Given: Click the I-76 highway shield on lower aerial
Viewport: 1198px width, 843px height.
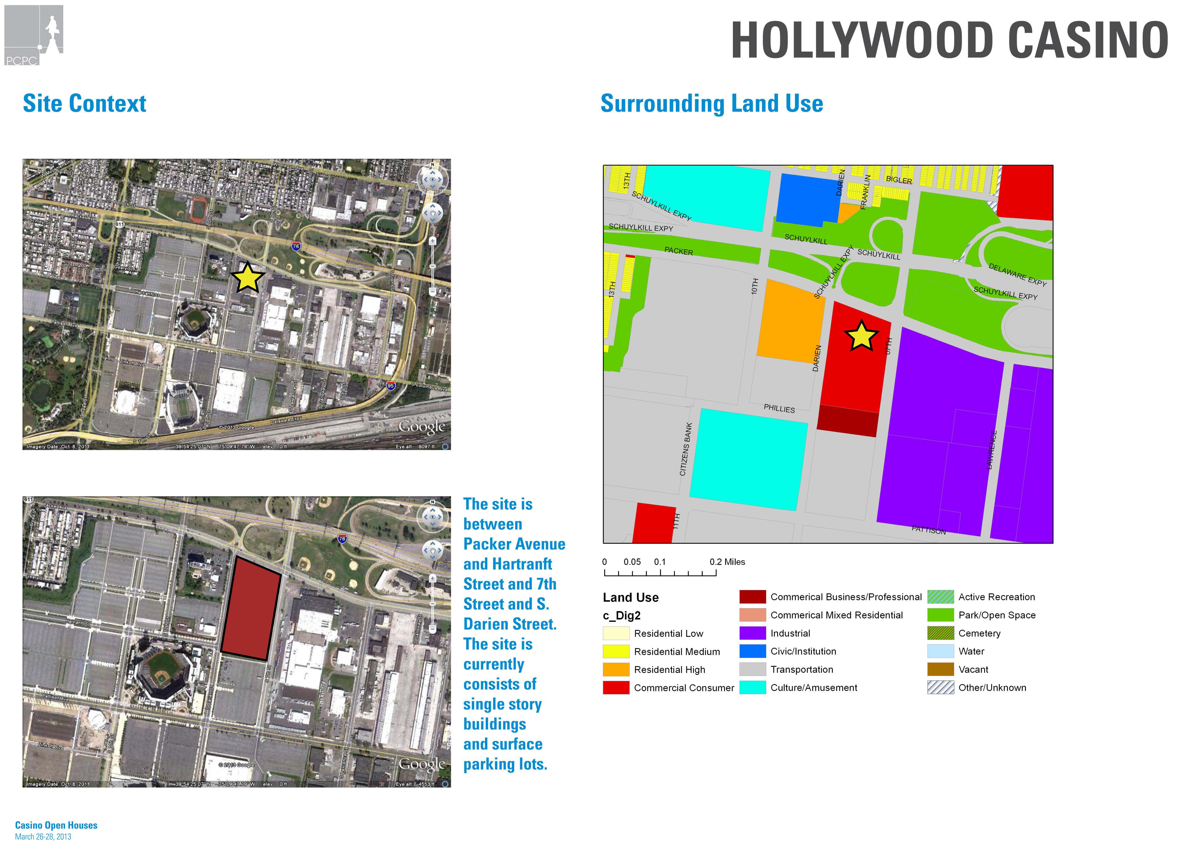Looking at the screenshot, I should [x=342, y=538].
